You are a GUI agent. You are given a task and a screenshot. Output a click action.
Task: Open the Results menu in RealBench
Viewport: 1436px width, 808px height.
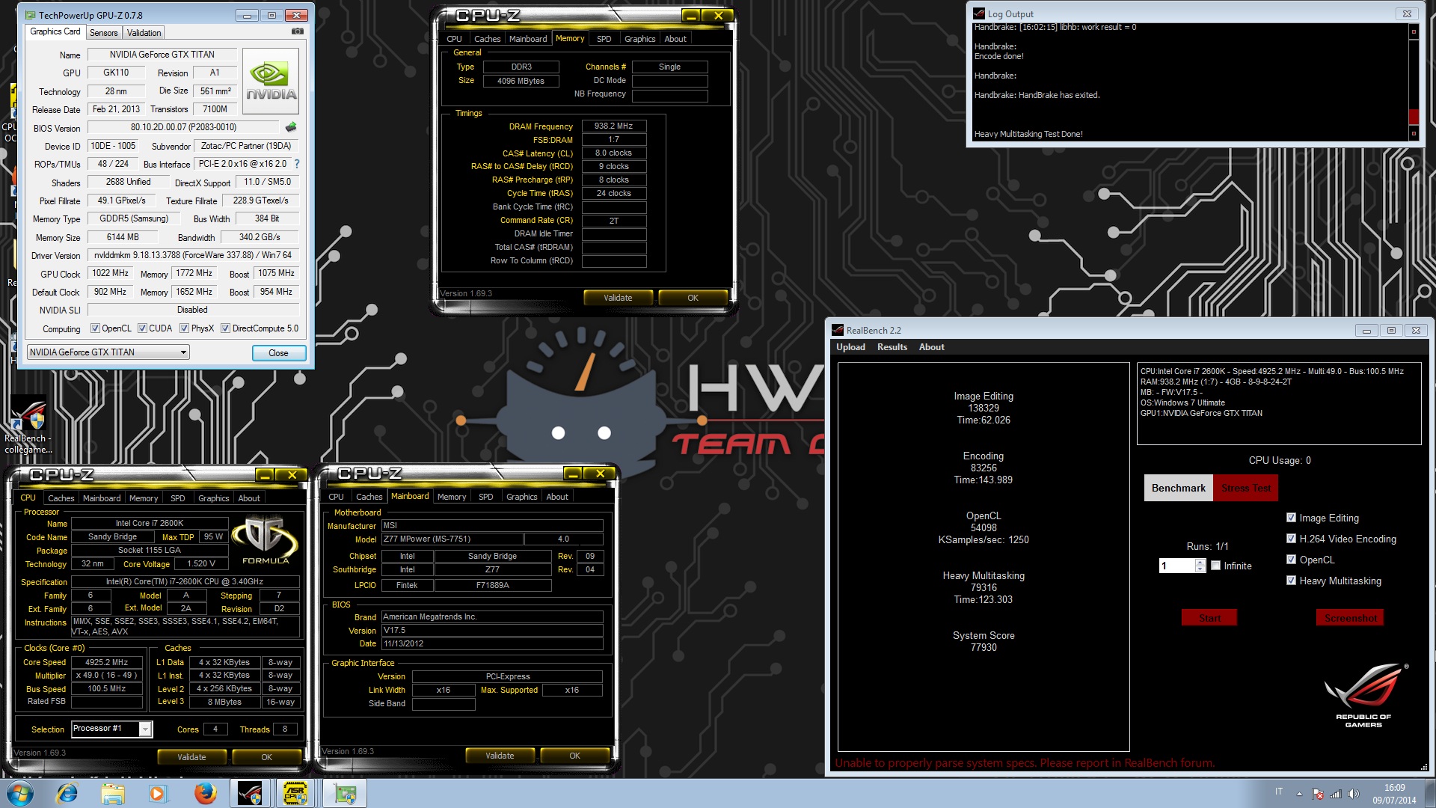(x=892, y=347)
